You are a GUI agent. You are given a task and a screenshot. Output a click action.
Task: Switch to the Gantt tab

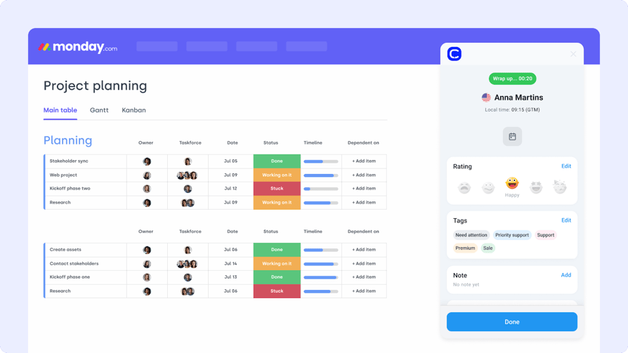pos(99,110)
